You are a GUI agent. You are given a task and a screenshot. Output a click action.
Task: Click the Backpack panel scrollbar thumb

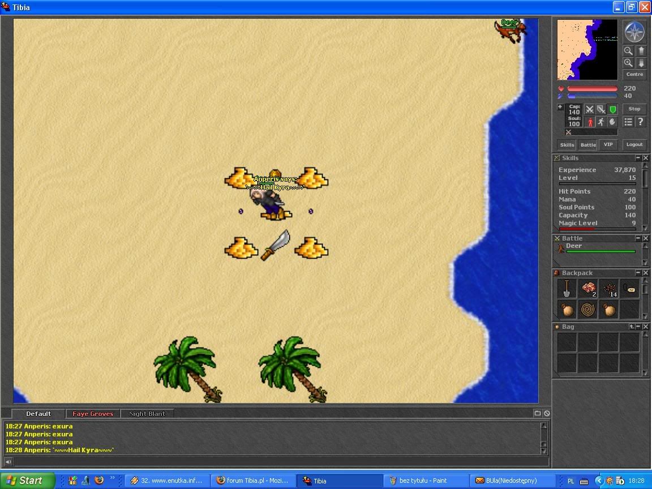point(645,289)
